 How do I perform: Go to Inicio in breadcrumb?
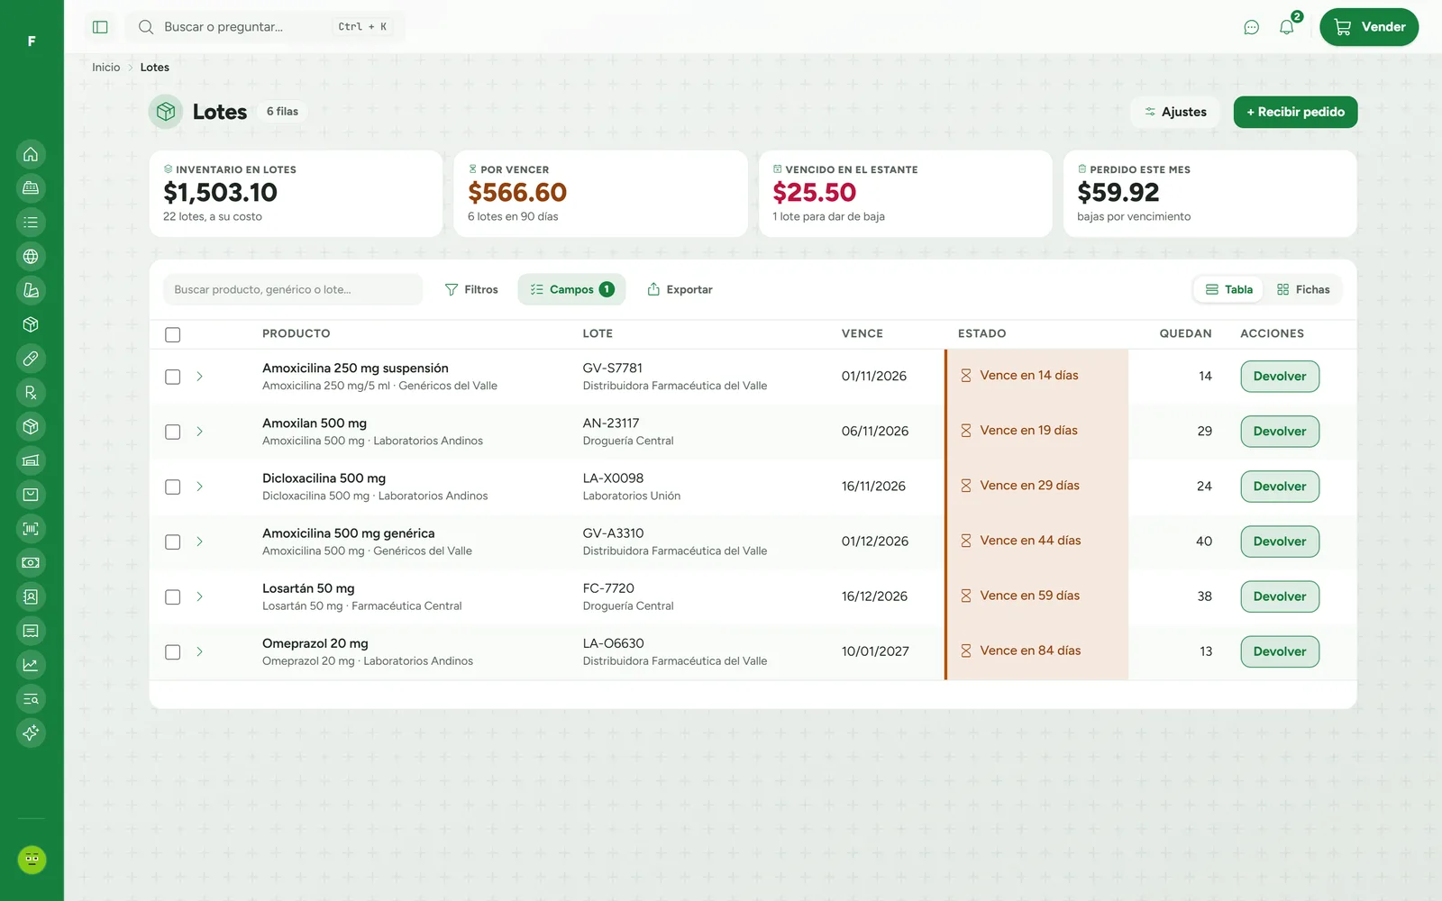(105, 68)
